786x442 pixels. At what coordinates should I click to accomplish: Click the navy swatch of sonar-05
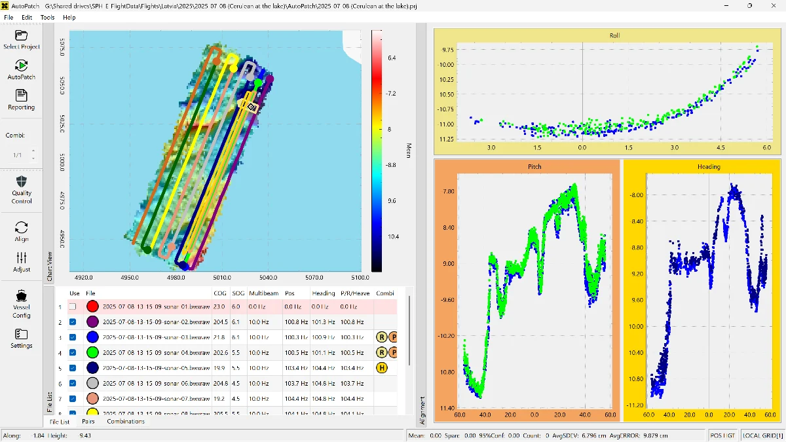click(92, 368)
